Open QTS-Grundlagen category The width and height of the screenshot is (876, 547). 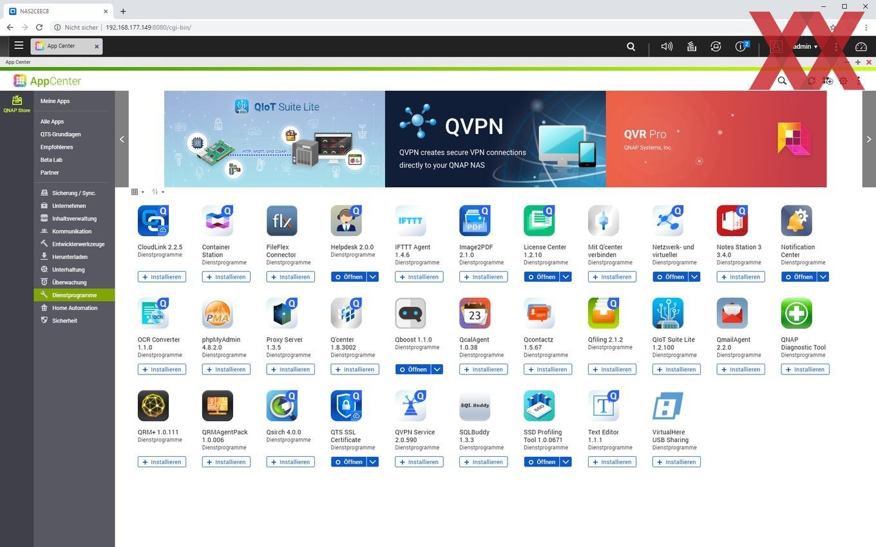click(x=61, y=134)
